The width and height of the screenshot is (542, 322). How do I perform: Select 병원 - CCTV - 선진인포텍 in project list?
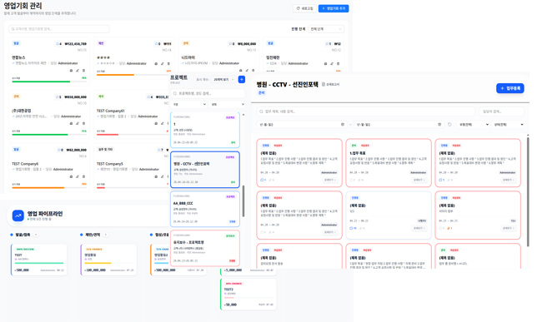[x=205, y=170]
